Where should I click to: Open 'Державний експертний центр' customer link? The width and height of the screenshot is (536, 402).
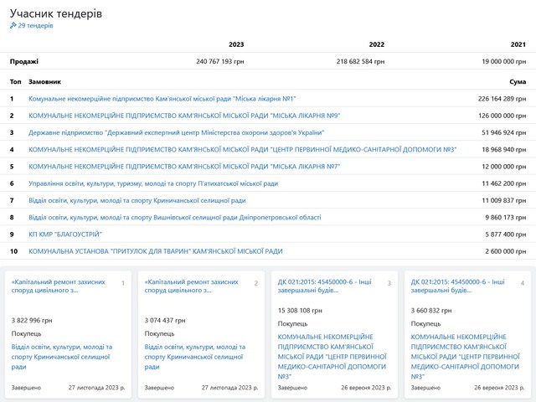coord(176,132)
